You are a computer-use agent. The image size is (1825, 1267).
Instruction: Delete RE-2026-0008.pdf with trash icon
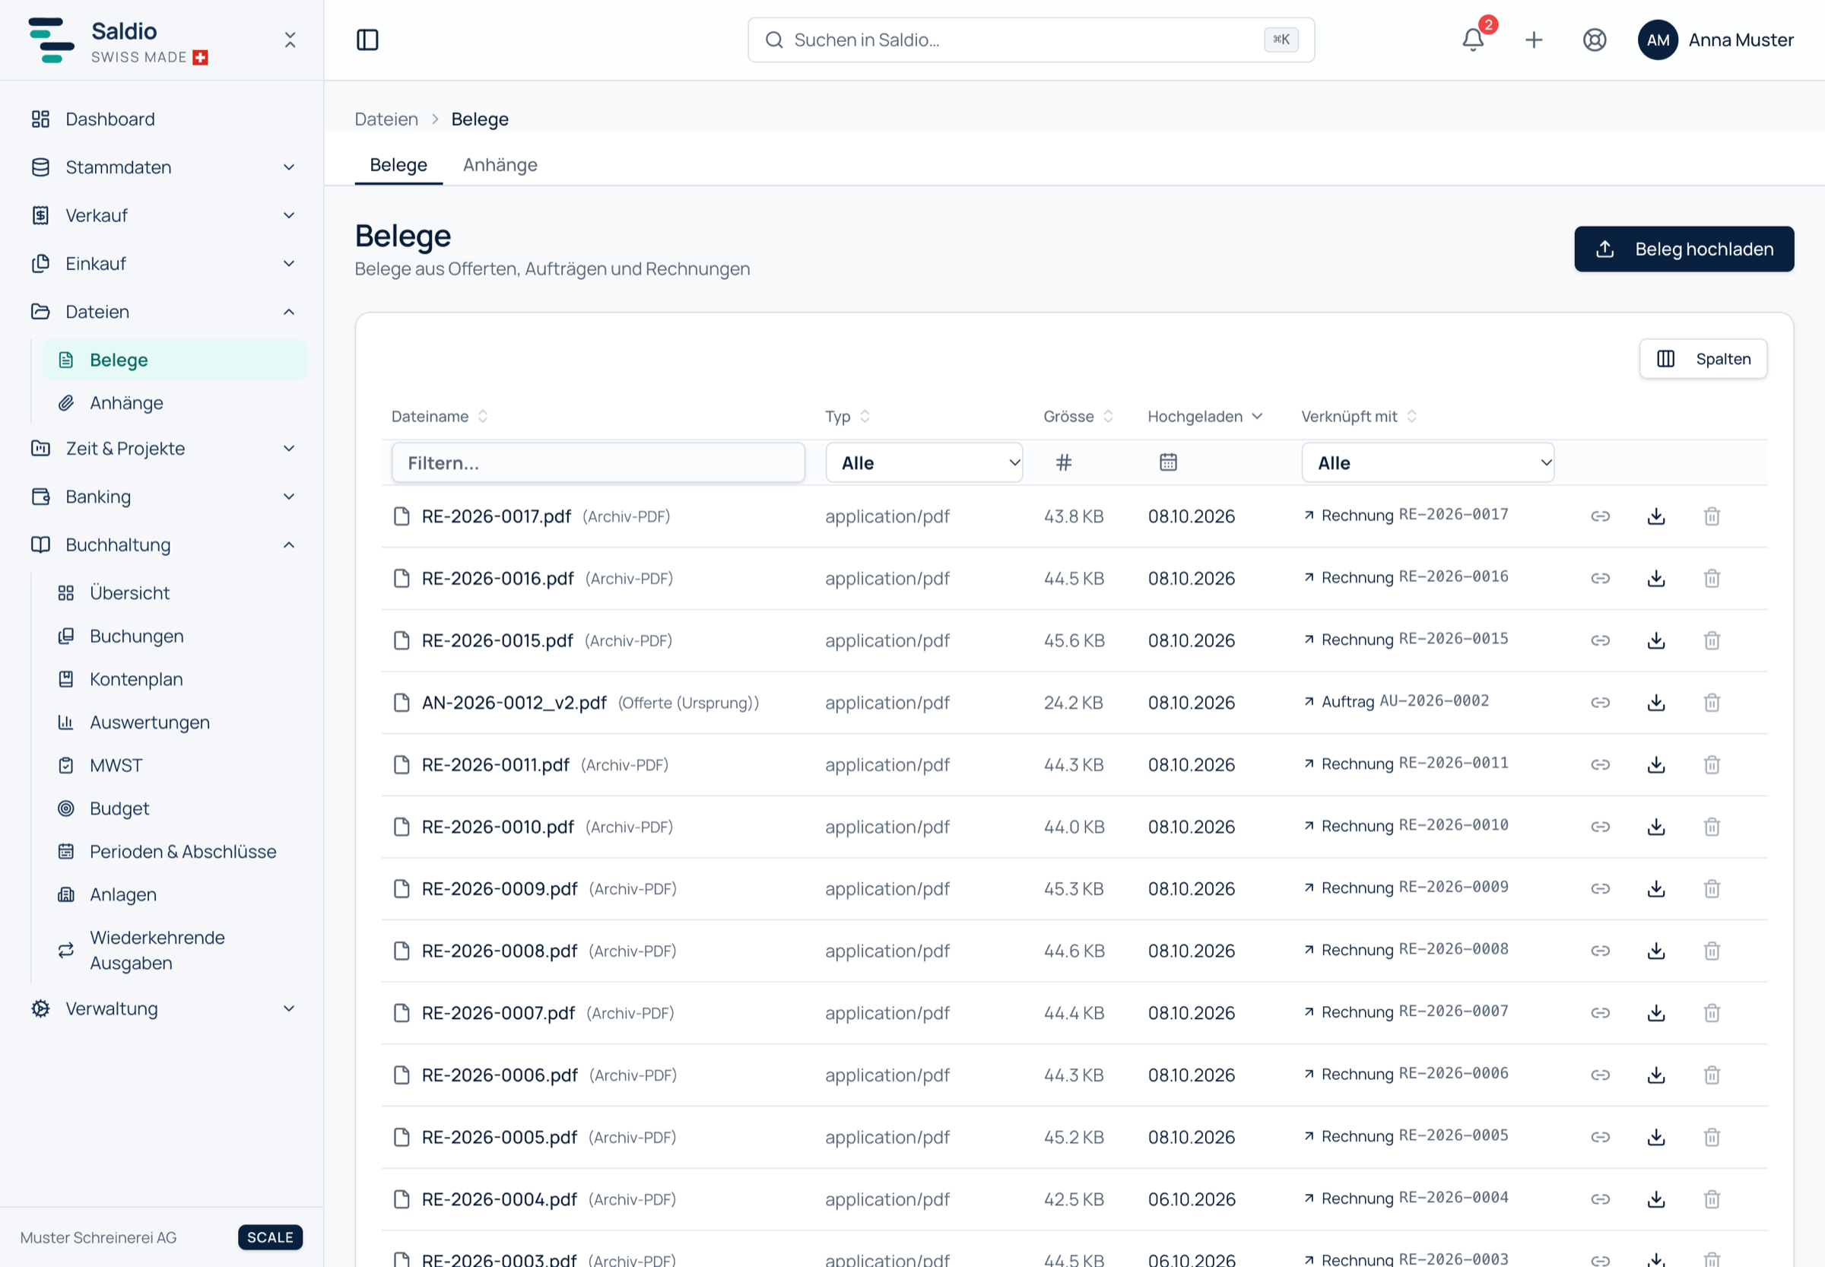[1712, 951]
